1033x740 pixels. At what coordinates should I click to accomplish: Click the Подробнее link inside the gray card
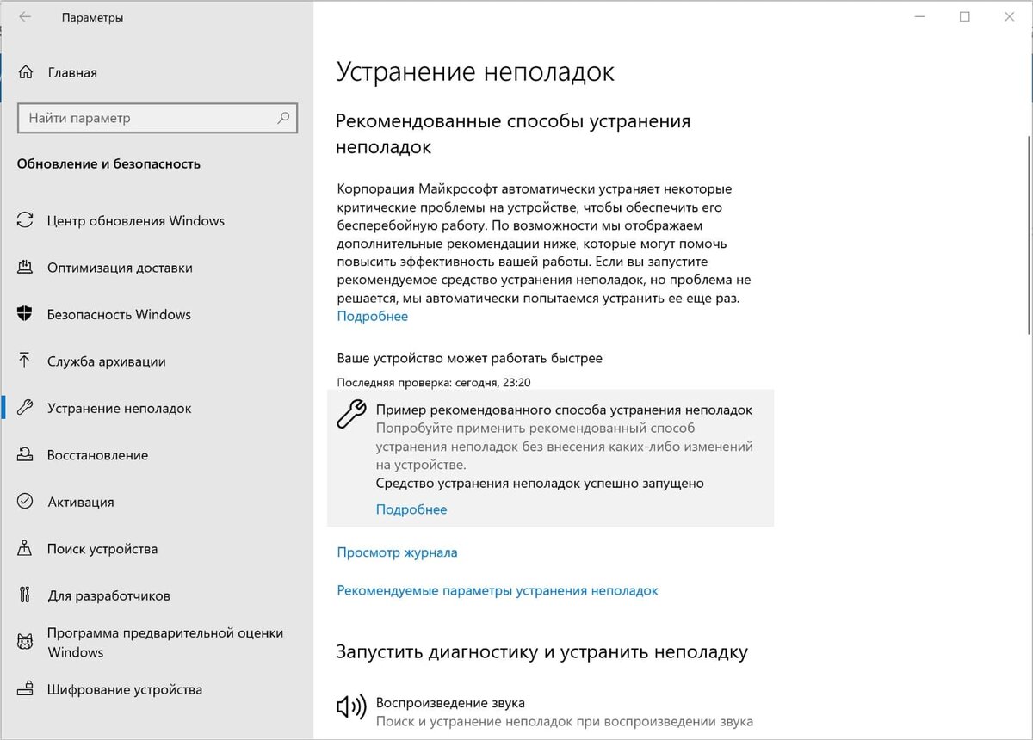click(x=411, y=509)
